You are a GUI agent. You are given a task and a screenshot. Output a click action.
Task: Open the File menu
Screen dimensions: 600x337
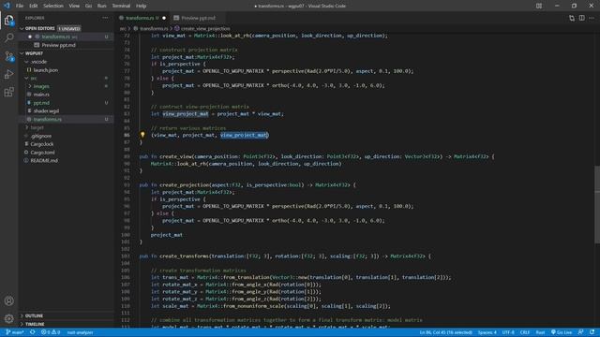[20, 6]
